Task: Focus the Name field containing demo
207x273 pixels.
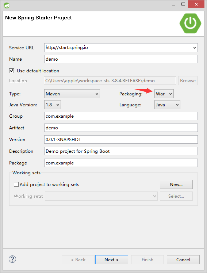Action: pyautogui.click(x=121, y=59)
